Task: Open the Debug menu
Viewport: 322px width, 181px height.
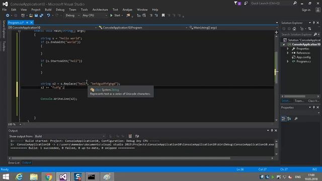Action: (x=60, y=10)
